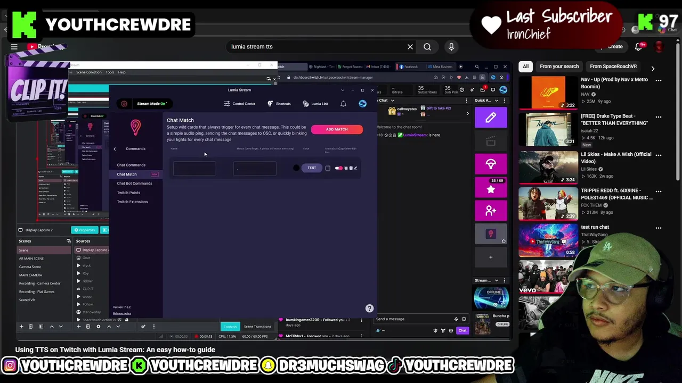The height and width of the screenshot is (383, 682).
Task: Copy the chat match row
Action: (346, 168)
